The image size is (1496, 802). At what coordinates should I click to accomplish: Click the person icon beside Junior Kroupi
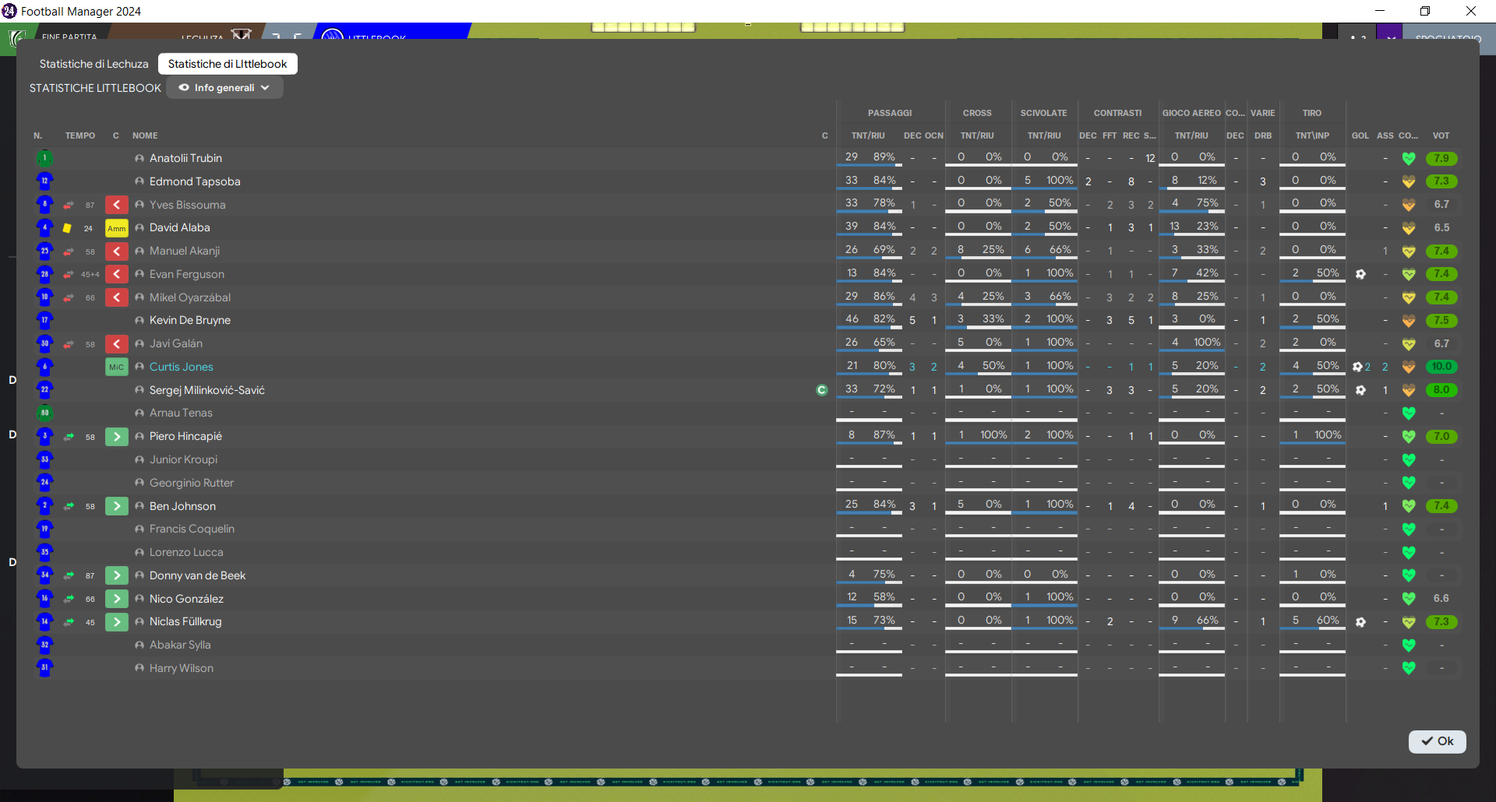coord(139,459)
